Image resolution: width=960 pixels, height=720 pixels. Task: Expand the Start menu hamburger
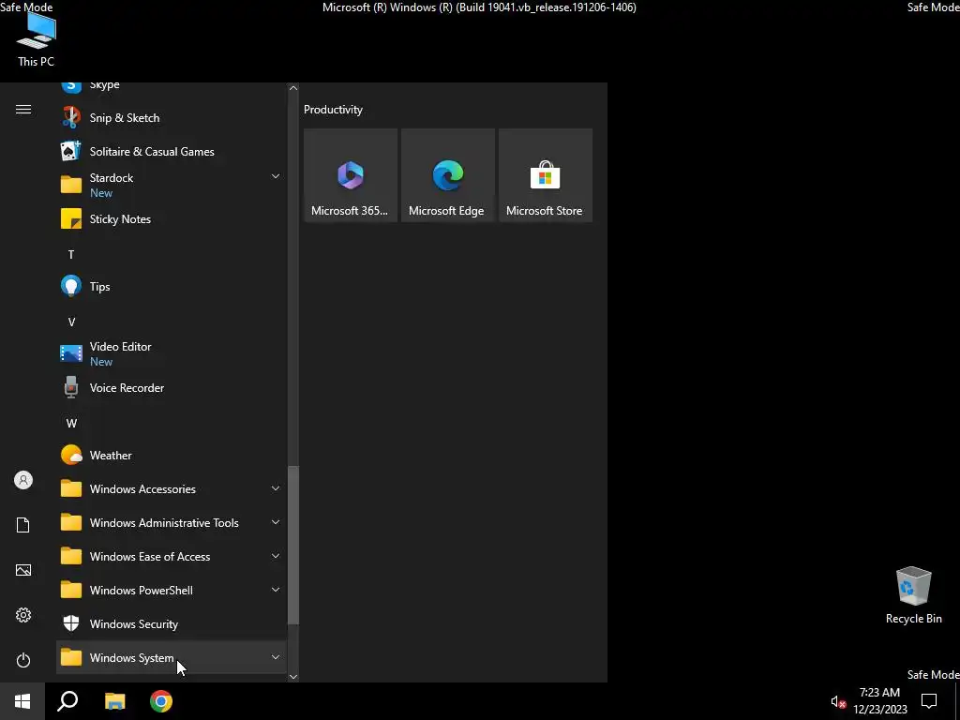click(x=23, y=110)
